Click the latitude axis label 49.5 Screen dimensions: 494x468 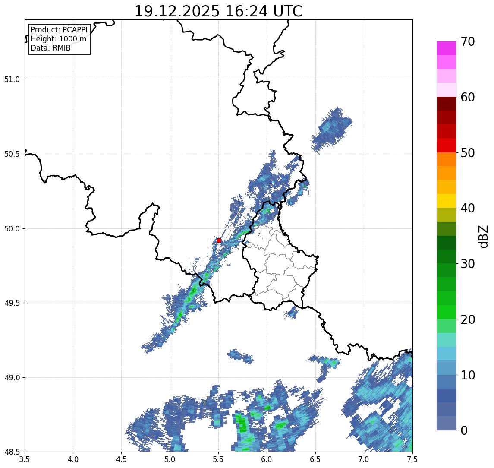[12, 303]
